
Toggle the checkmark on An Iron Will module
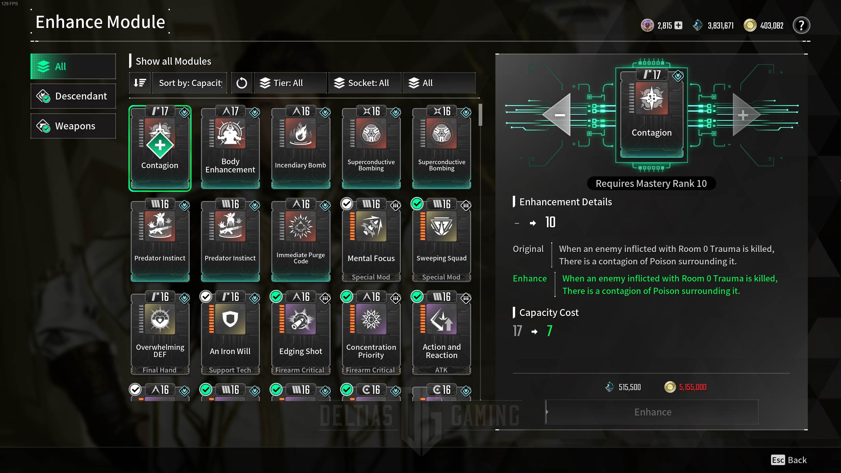pos(206,297)
